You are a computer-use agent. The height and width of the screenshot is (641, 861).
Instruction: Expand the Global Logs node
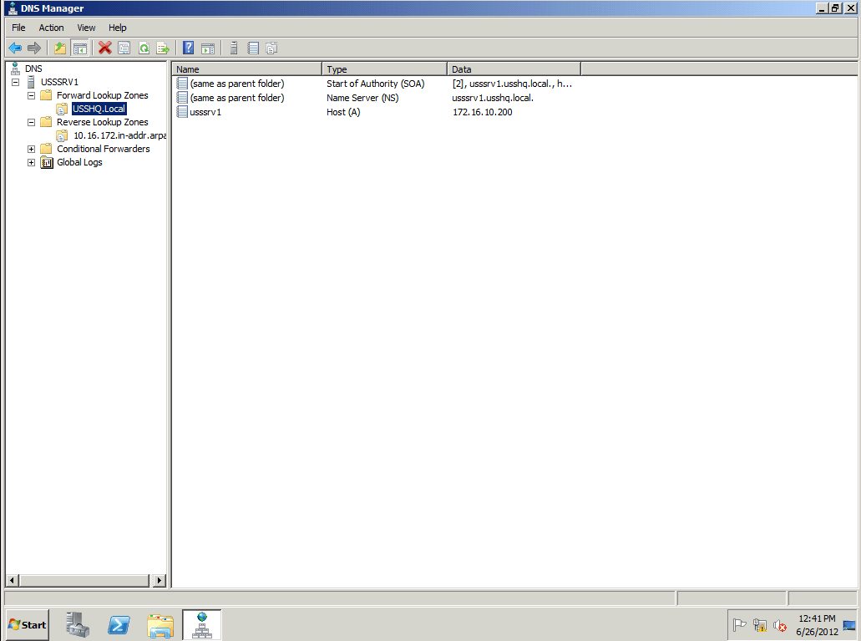click(31, 162)
